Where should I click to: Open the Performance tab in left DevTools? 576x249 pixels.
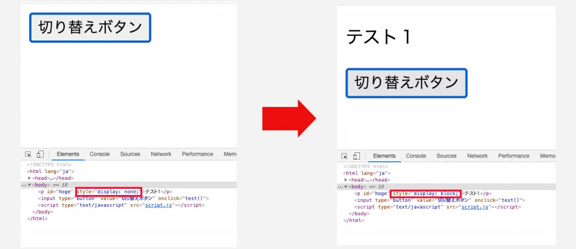pos(197,154)
